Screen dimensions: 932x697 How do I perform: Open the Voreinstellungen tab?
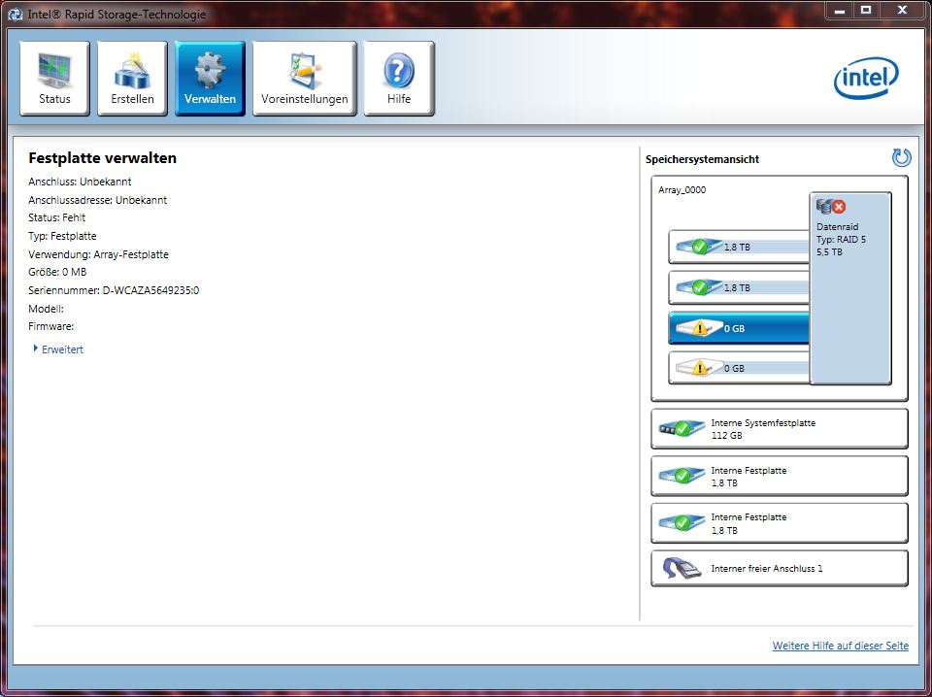click(x=304, y=79)
